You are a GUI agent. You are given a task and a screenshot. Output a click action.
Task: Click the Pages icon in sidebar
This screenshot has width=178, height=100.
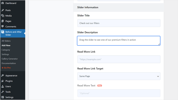tap(3, 21)
